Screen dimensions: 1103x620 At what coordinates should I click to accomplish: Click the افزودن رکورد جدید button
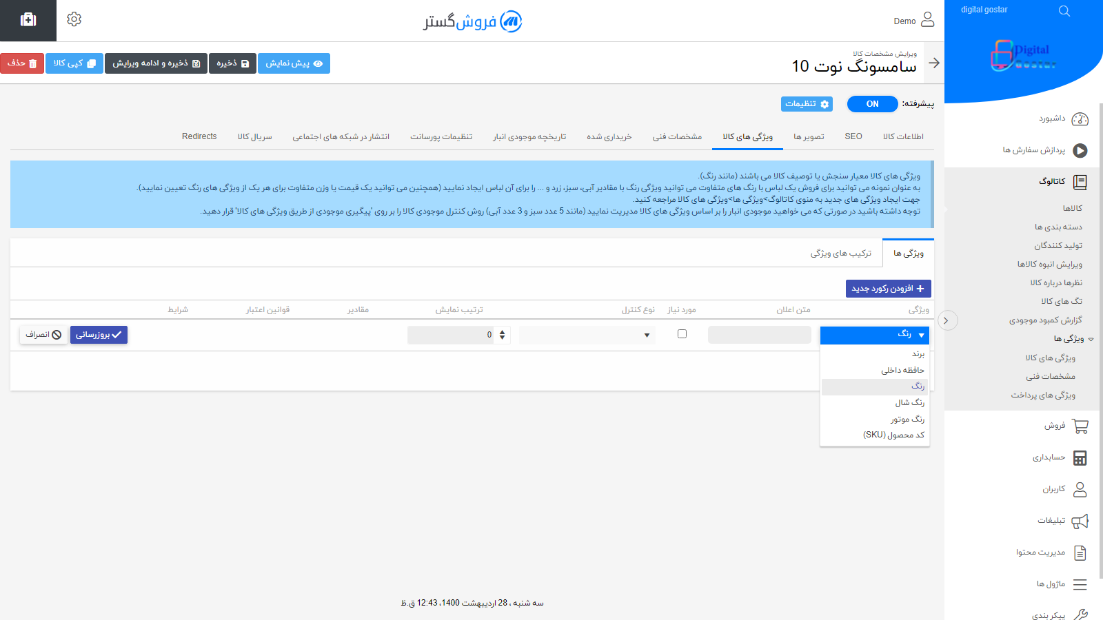pos(888,289)
